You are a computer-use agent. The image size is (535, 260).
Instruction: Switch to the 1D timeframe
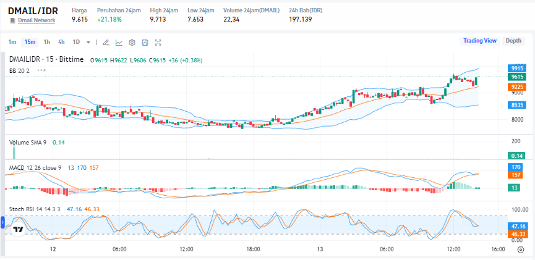point(76,42)
